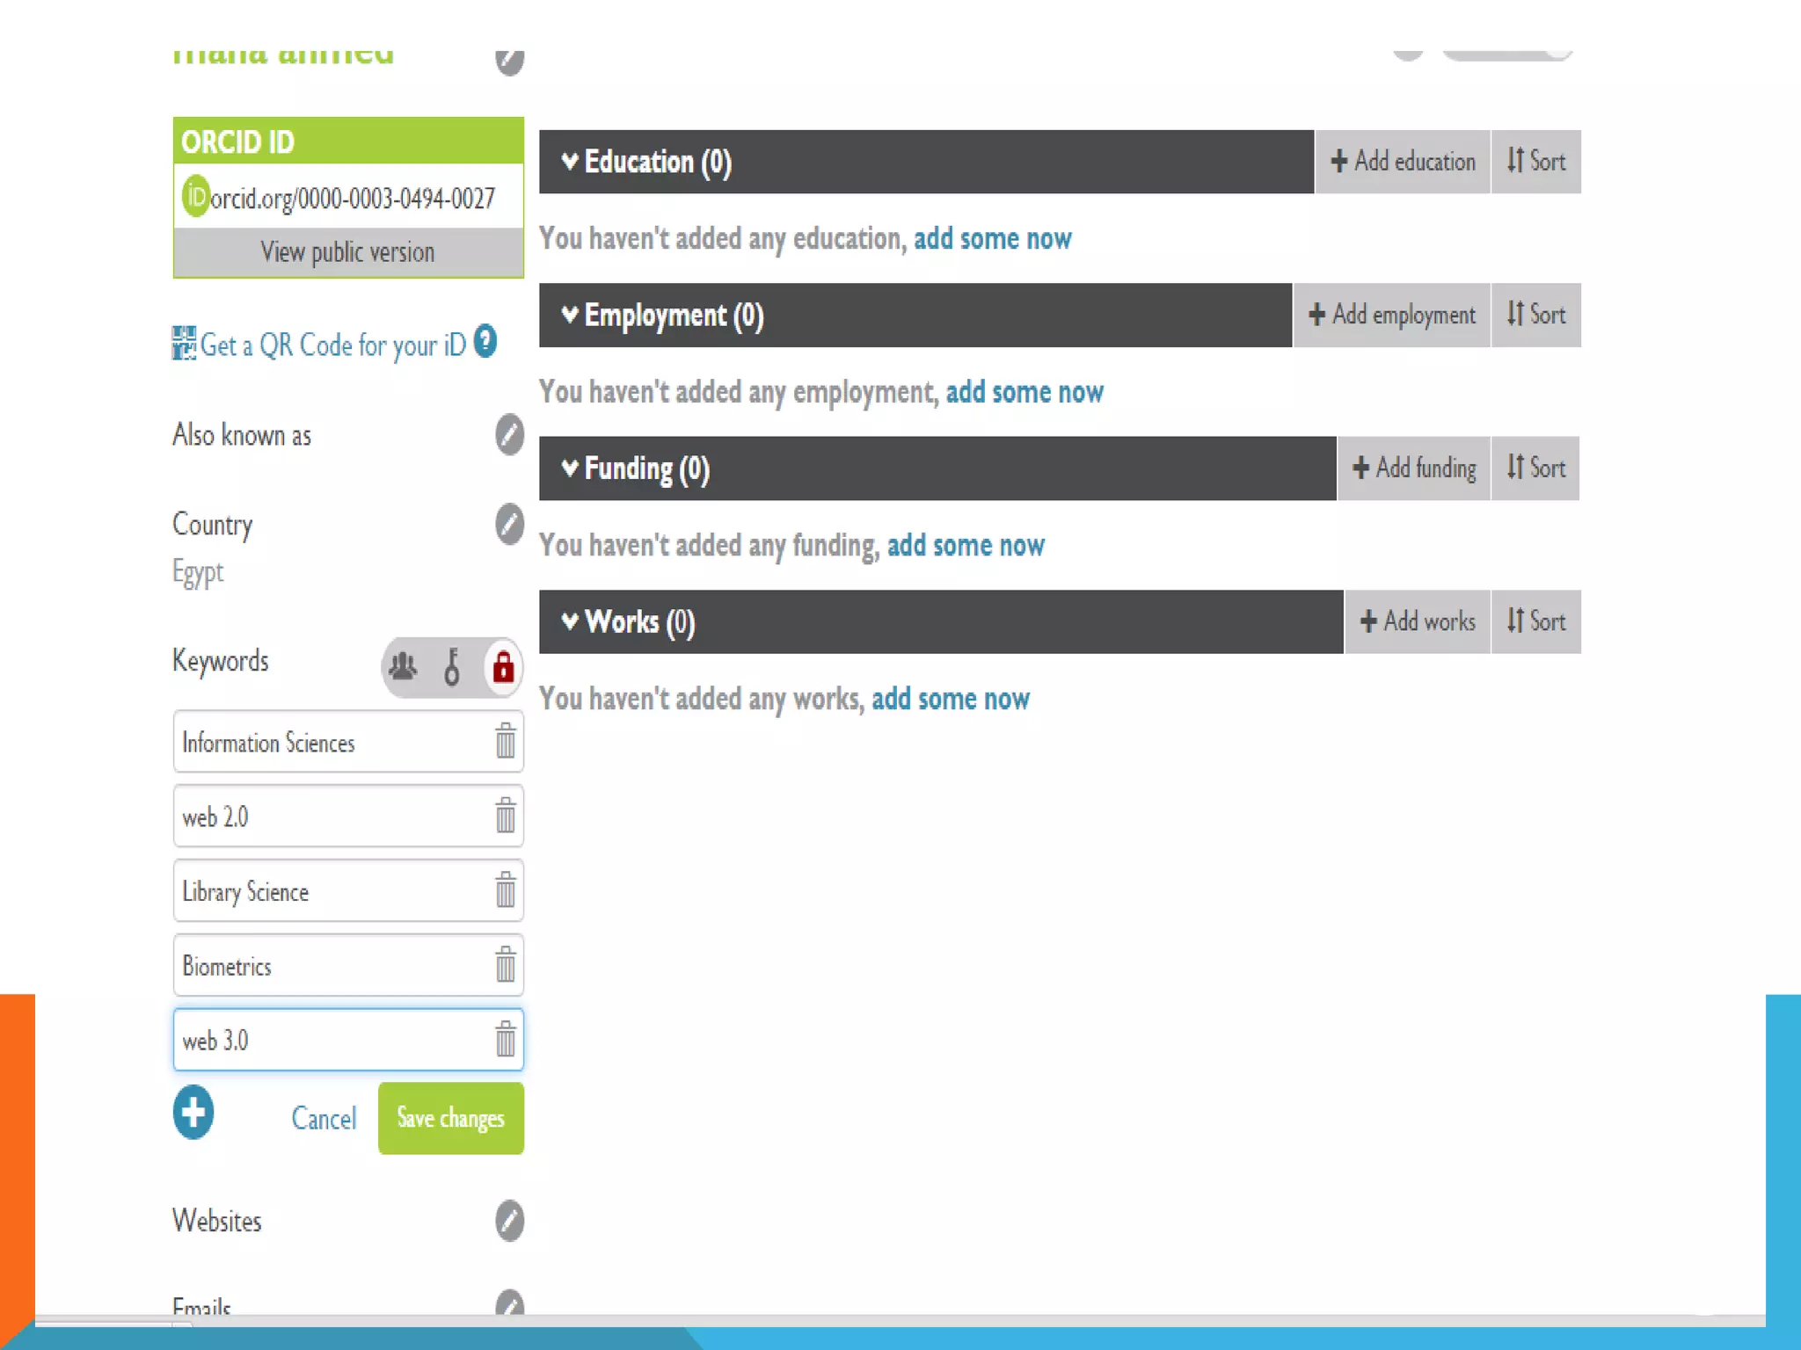Open Sort menu for Works
This screenshot has width=1801, height=1350.
click(x=1535, y=621)
